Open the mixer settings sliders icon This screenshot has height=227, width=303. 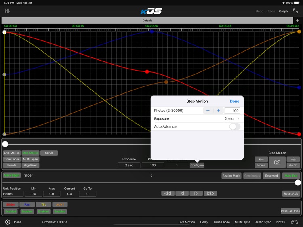coord(7,11)
